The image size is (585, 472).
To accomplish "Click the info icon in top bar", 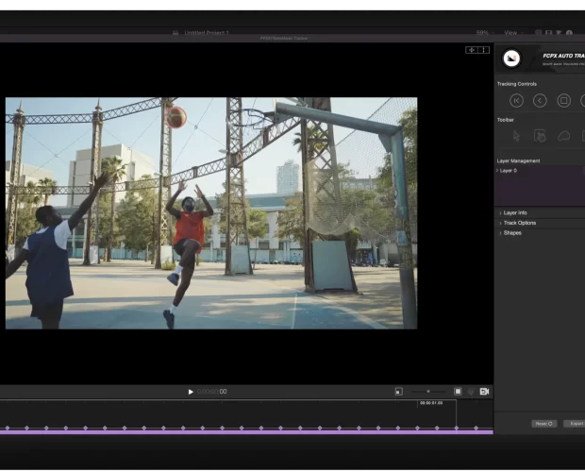I will [x=569, y=33].
